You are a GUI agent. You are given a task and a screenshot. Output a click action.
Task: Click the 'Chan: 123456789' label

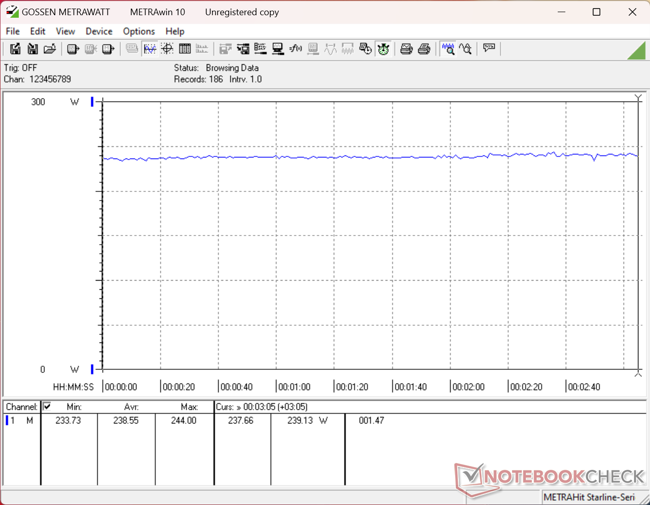(x=38, y=79)
